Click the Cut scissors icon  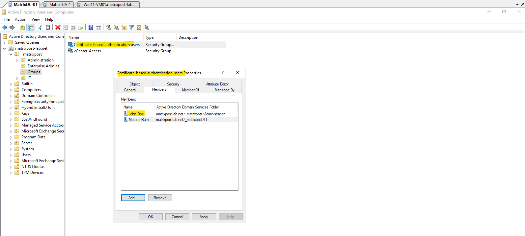(40, 27)
